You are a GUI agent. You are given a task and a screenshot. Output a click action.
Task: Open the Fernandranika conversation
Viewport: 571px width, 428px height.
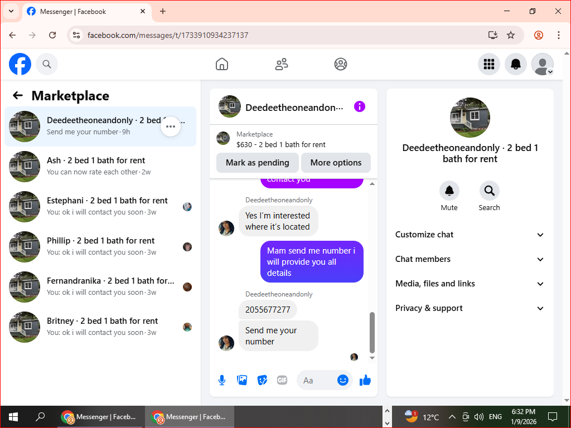[x=100, y=286]
